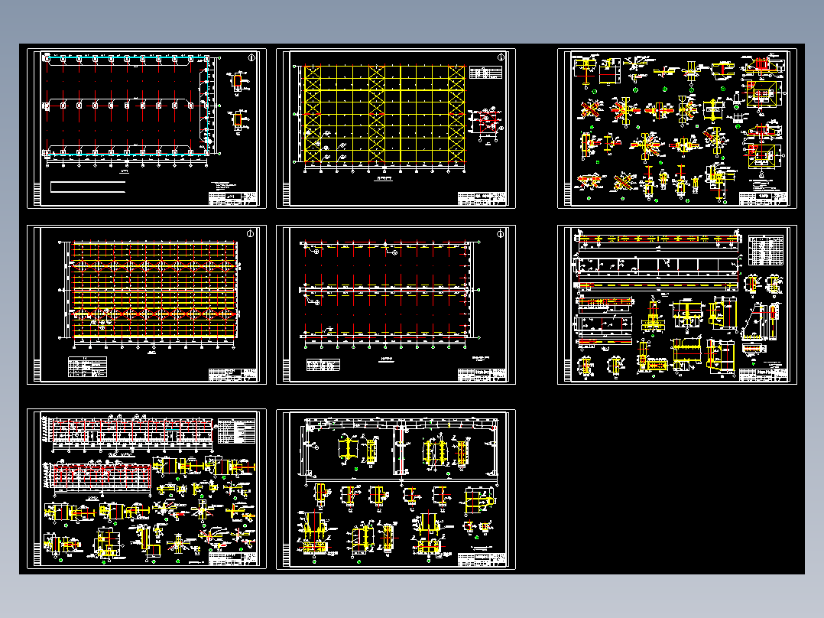Select the bottom-left wall elevation details sheet
The width and height of the screenshot is (824, 618).
[x=147, y=489]
